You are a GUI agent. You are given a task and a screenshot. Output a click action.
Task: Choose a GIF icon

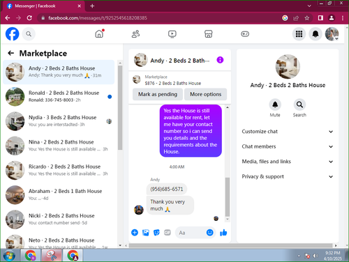coord(168,232)
